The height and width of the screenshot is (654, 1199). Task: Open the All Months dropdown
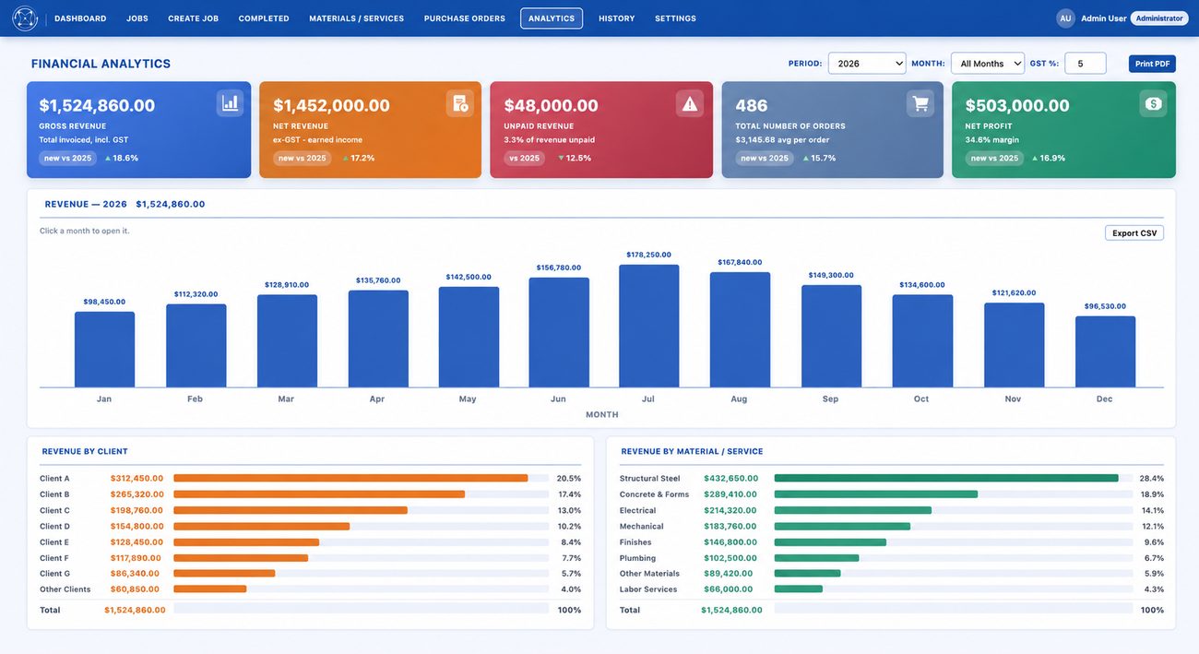click(x=988, y=64)
